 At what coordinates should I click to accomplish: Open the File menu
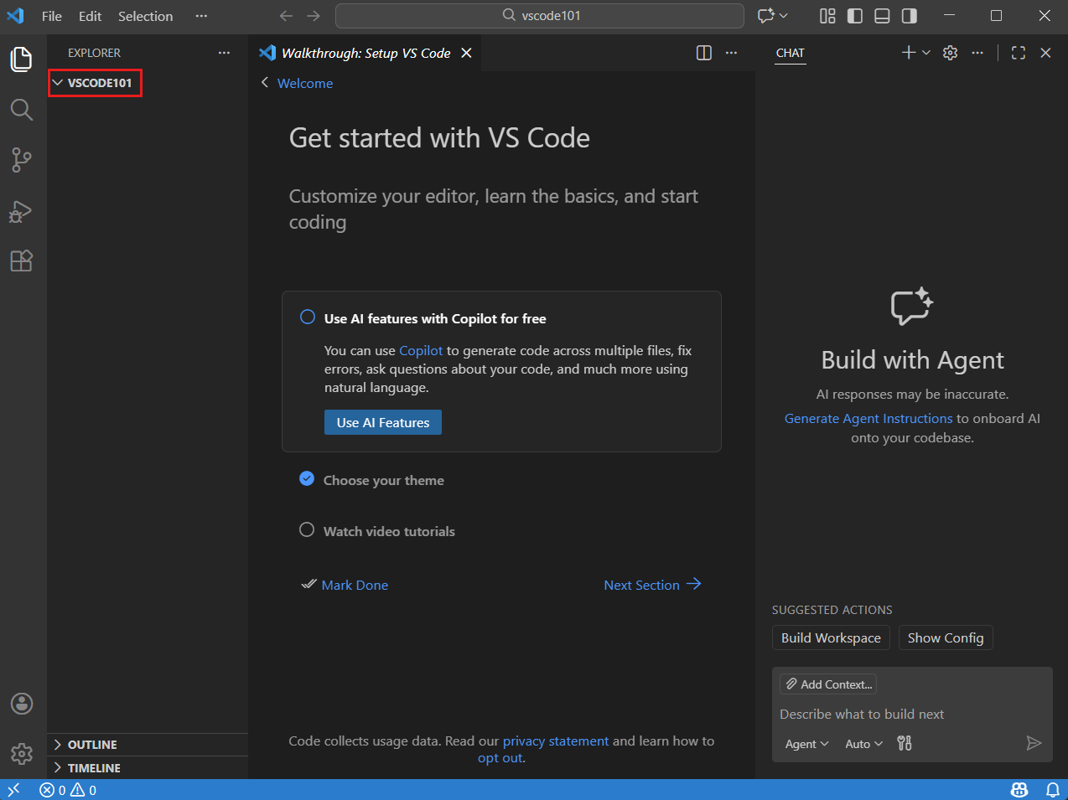pyautogui.click(x=51, y=16)
